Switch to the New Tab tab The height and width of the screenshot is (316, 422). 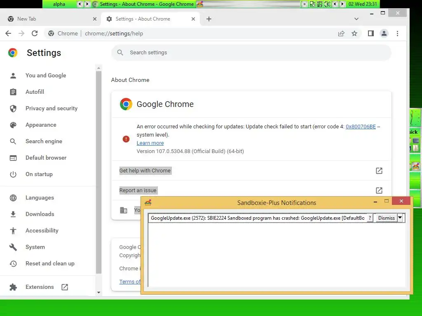[x=51, y=19]
